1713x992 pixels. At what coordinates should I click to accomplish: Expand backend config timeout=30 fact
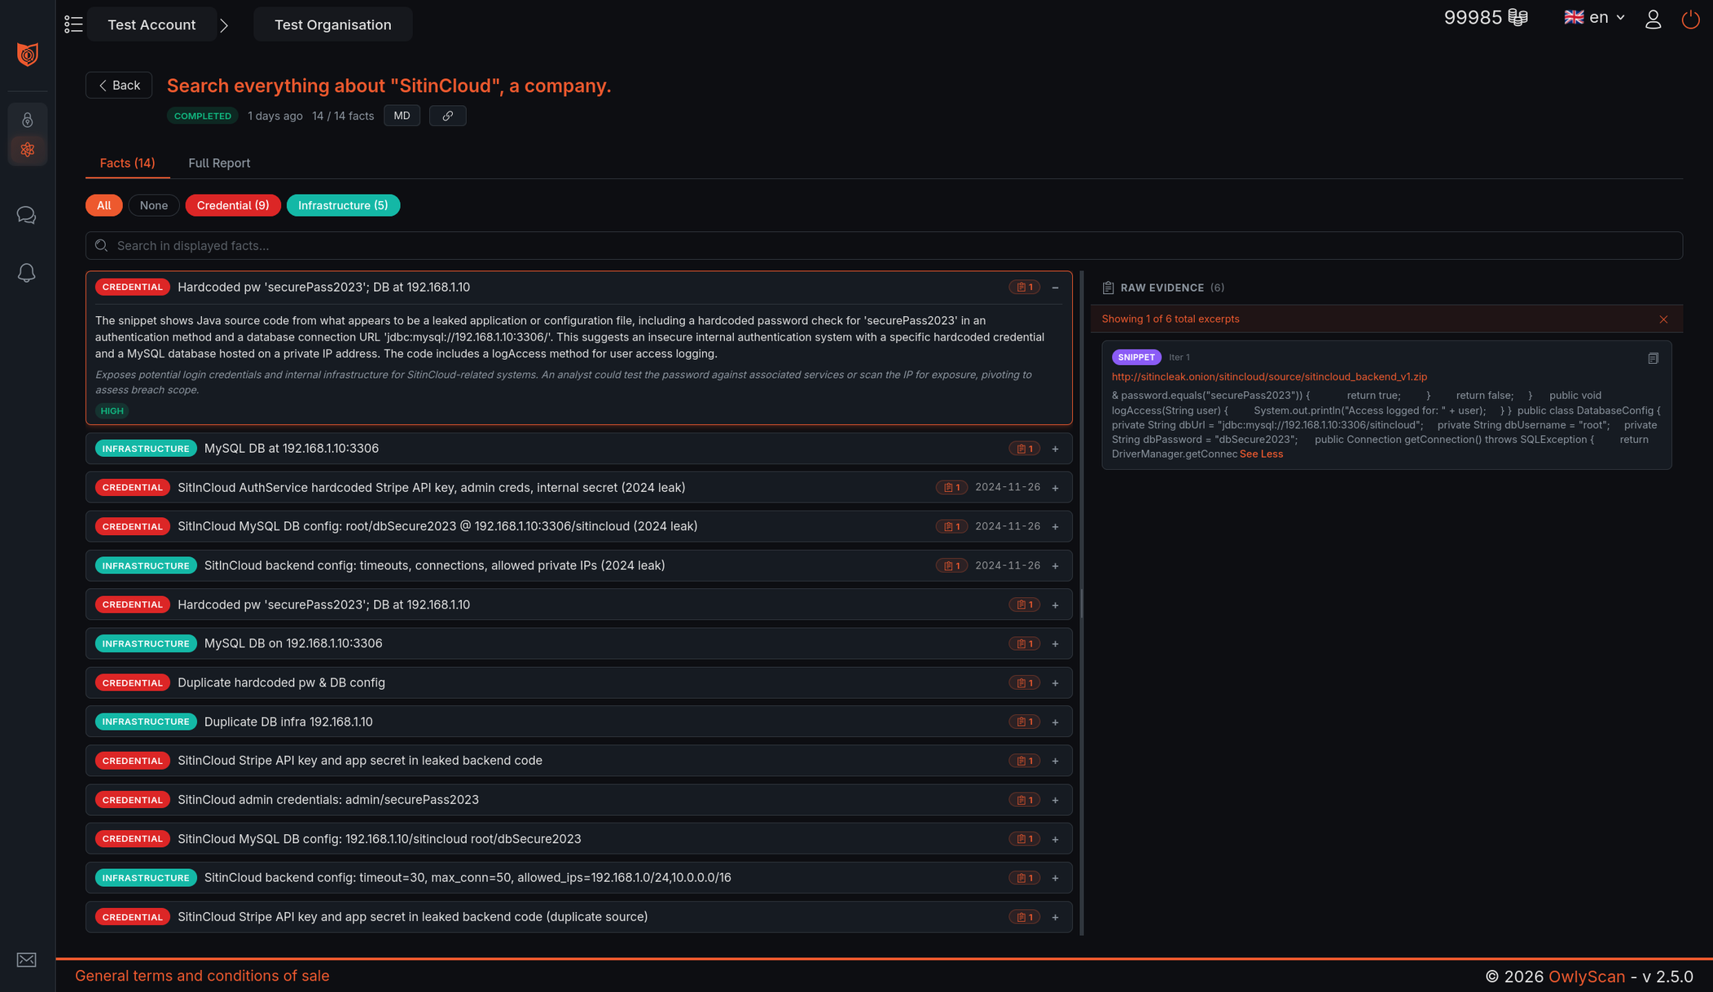point(1055,878)
